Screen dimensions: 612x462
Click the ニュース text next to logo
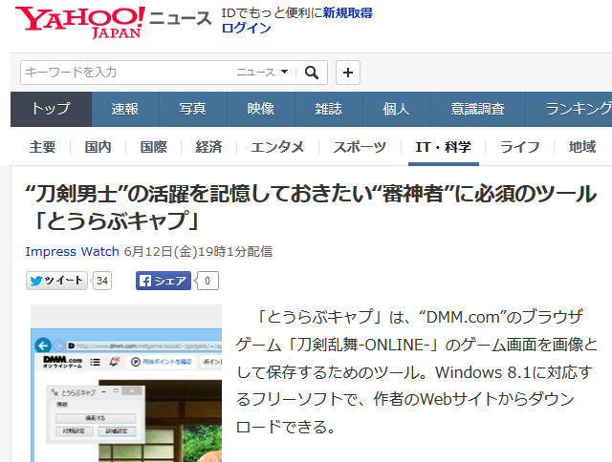[181, 18]
